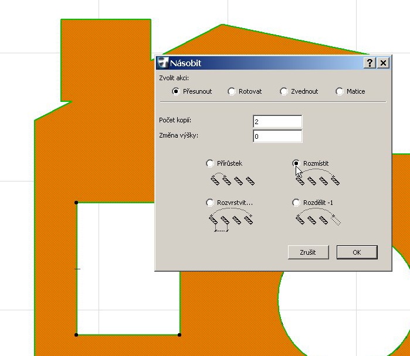The height and width of the screenshot is (356, 410).
Task: Choose the Rozvrstvit... distribution option
Action: tap(210, 203)
